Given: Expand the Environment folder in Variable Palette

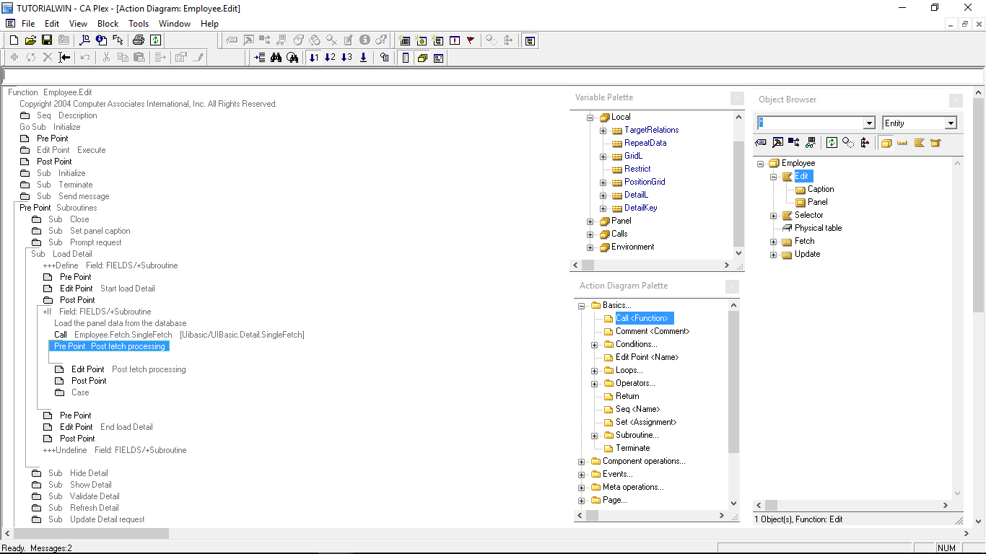Looking at the screenshot, I should point(590,247).
